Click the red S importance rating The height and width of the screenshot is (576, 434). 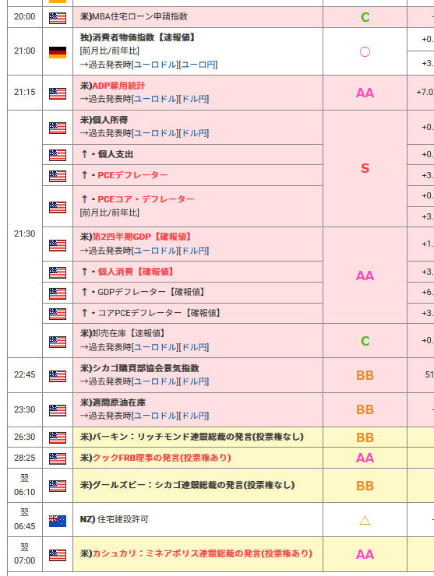click(x=365, y=168)
